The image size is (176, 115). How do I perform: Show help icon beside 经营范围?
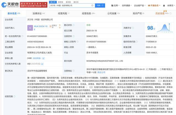[14, 96]
